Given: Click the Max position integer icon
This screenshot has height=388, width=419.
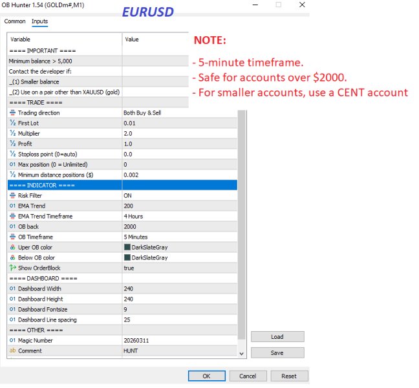Looking at the screenshot, I should pyautogui.click(x=12, y=165).
